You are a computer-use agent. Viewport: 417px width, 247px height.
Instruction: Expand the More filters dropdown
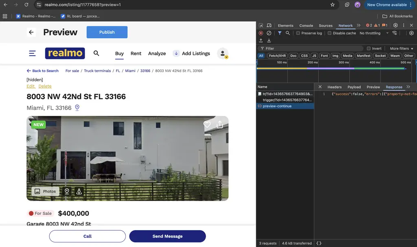pyautogui.click(x=402, y=48)
